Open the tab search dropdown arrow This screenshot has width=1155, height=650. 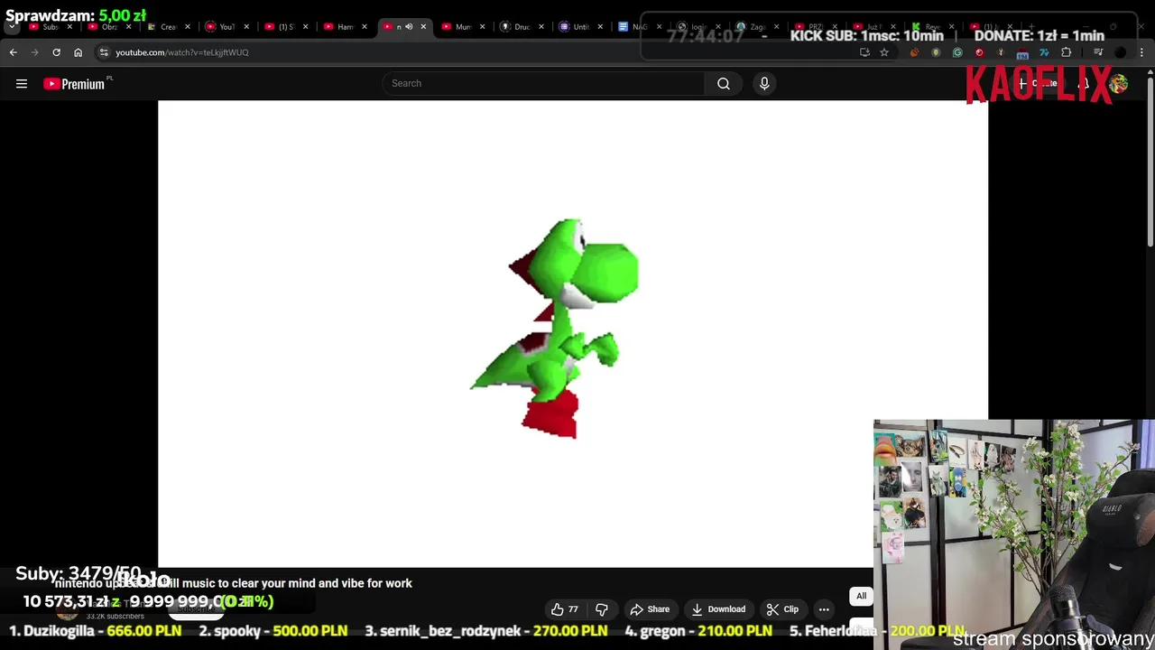(x=12, y=27)
